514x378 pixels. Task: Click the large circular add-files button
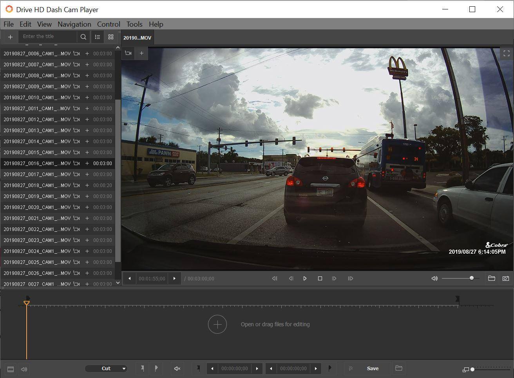point(217,324)
